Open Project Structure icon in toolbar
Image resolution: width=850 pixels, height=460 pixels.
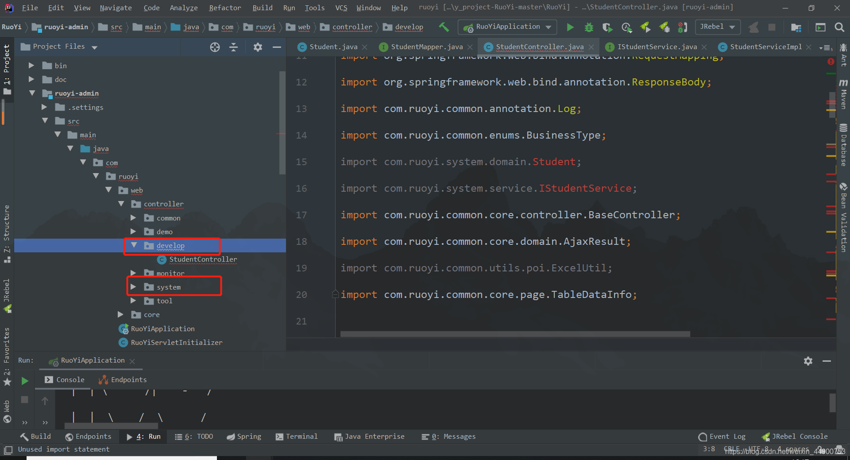click(796, 27)
